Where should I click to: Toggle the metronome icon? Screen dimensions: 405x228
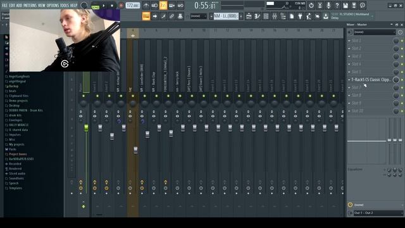[x=146, y=5]
